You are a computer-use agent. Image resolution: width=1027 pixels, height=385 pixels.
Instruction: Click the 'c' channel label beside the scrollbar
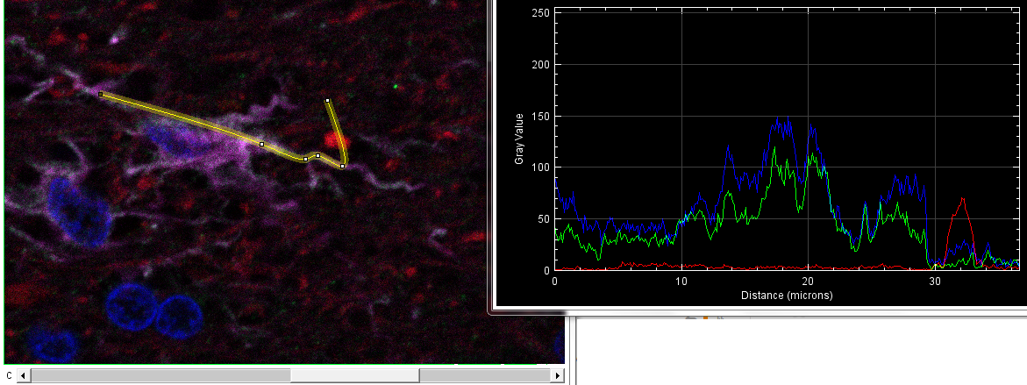point(10,375)
